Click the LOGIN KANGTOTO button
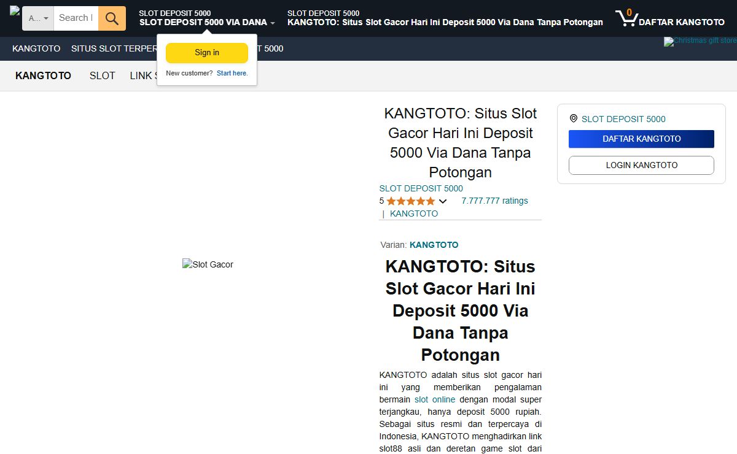This screenshot has height=454, width=737. [x=641, y=165]
